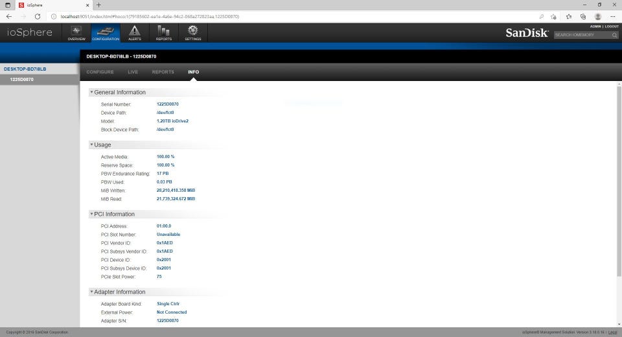622x337 pixels.
Task: Collapse the General Information section
Action: pos(91,92)
